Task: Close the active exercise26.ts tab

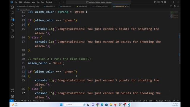Action: (x=128, y=7)
